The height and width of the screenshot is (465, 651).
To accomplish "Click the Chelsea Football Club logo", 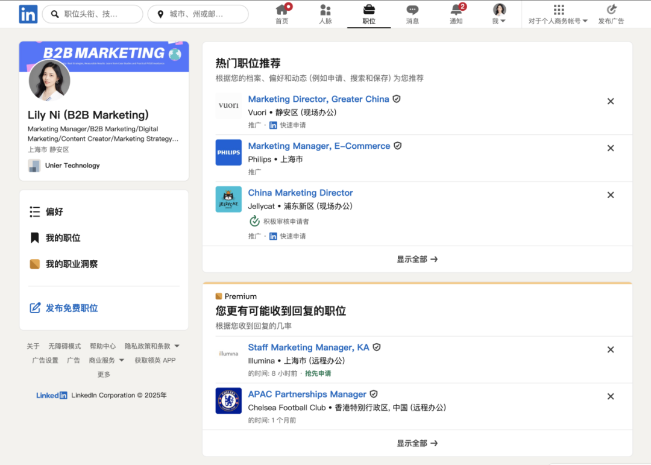I will point(228,401).
